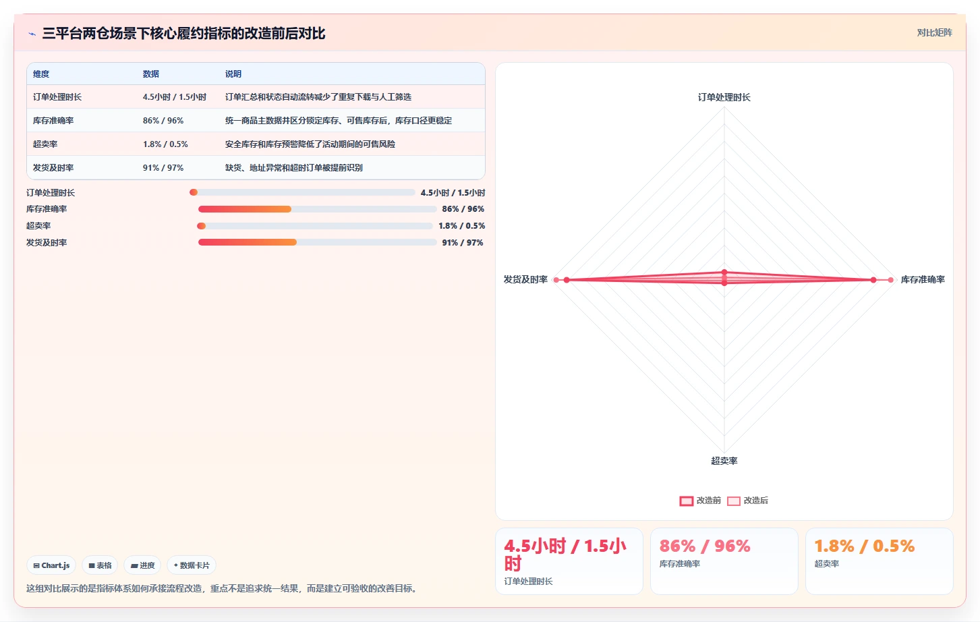The height and width of the screenshot is (622, 980).
Task: Click radar data point near 发货及时率 axis
Action: 556,280
